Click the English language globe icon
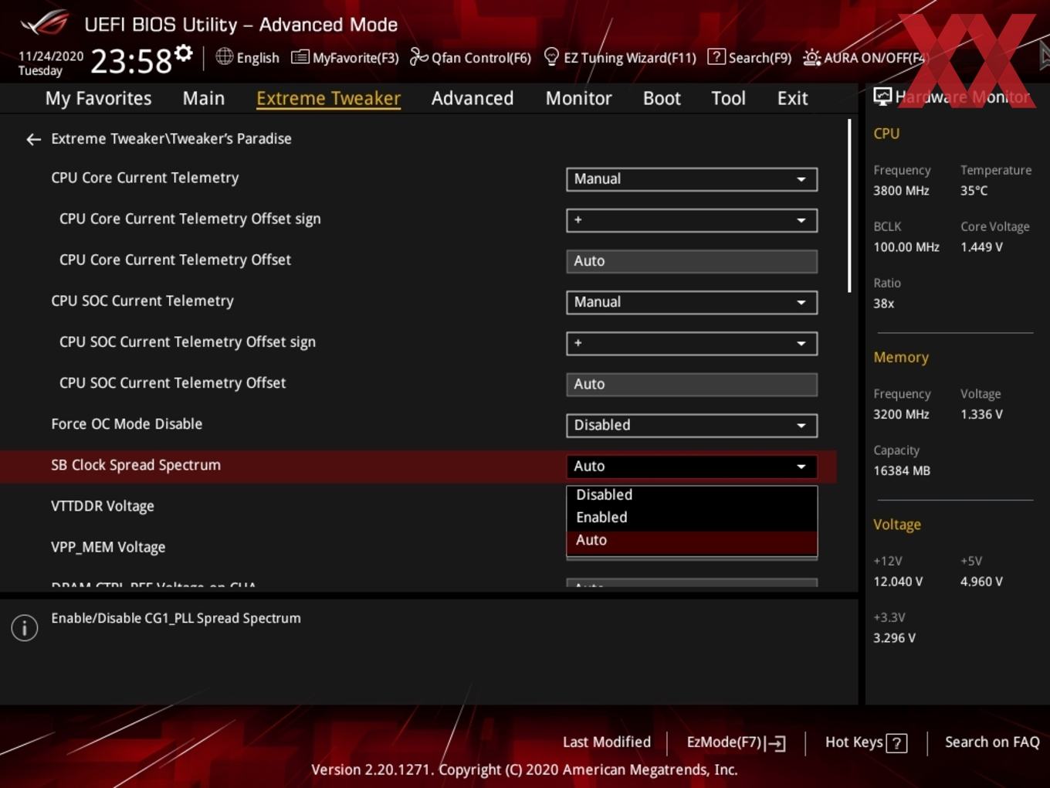 click(x=224, y=56)
